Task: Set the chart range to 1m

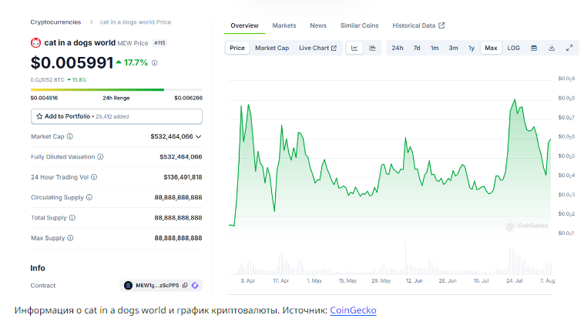Action: click(435, 48)
